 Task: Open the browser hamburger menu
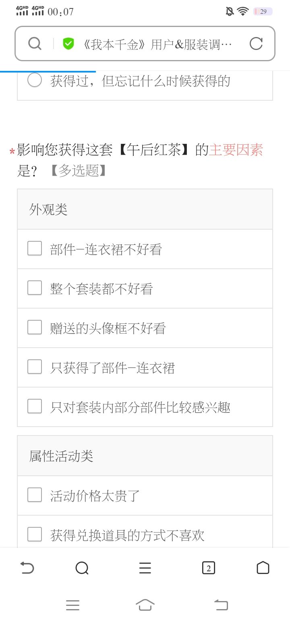[x=145, y=568]
